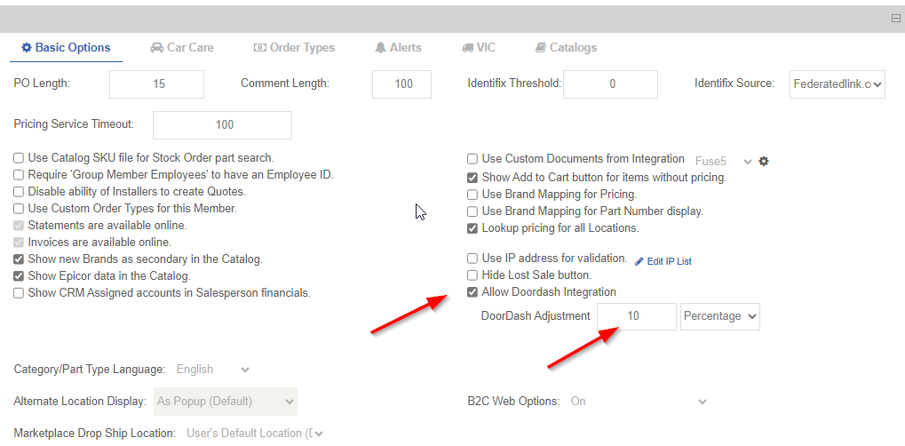The width and height of the screenshot is (905, 446).
Task: Enable Hide Lost Sale button checkbox
Action: coord(472,275)
